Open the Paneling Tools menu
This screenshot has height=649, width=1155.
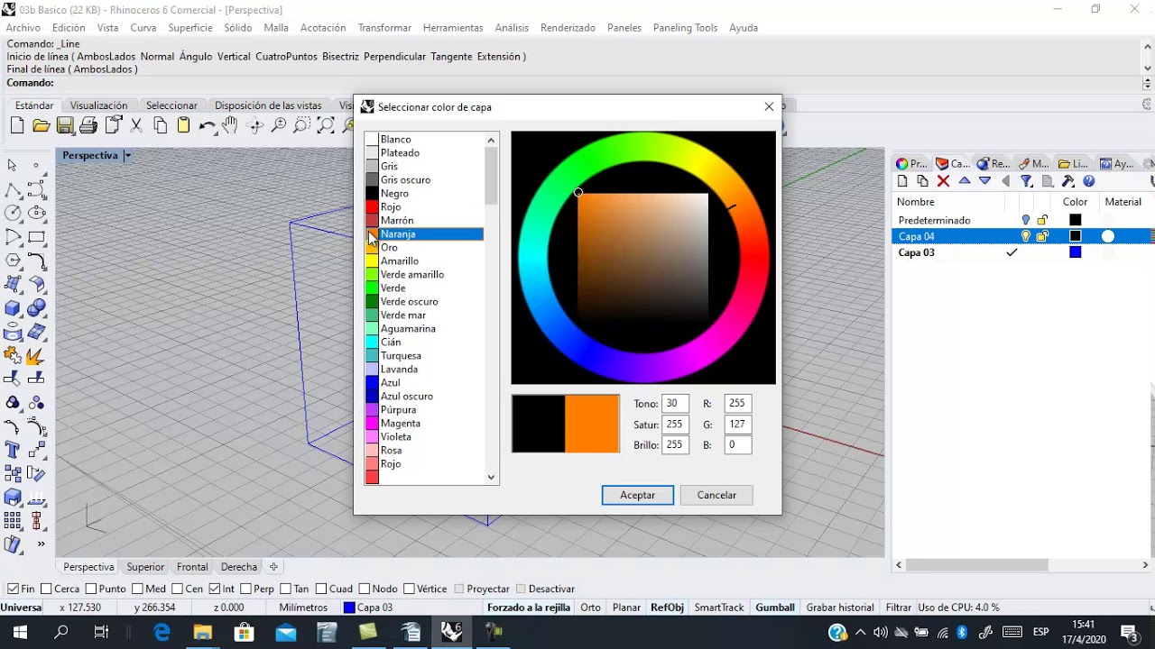(685, 27)
